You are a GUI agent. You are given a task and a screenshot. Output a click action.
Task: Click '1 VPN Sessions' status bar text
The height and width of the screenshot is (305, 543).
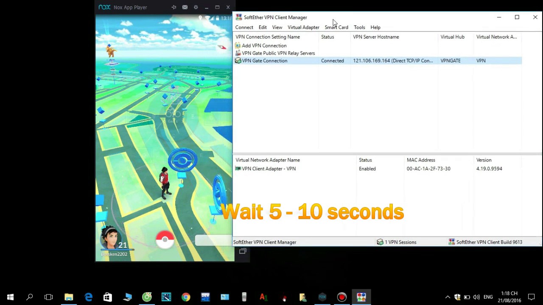(x=400, y=242)
